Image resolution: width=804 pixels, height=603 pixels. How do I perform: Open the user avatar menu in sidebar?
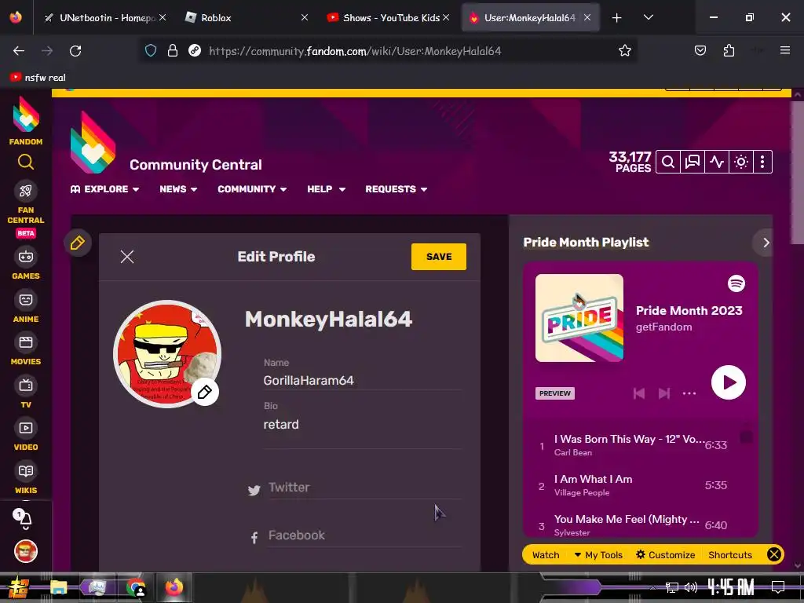pos(26,552)
